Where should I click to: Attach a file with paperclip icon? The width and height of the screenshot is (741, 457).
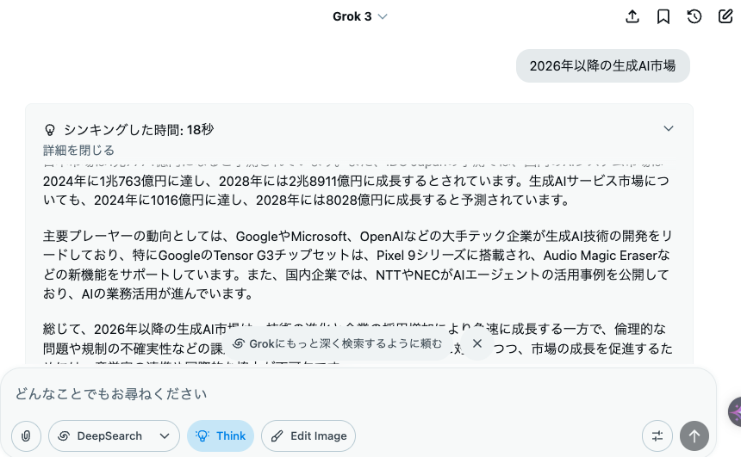pyautogui.click(x=26, y=435)
